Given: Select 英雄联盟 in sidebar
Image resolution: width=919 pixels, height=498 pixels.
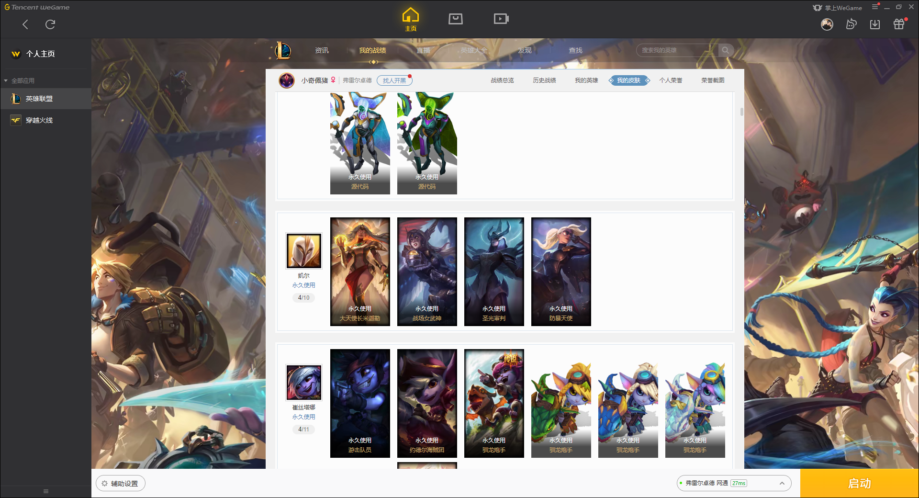Looking at the screenshot, I should coord(45,99).
